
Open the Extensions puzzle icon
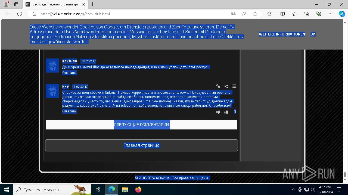[269, 14]
